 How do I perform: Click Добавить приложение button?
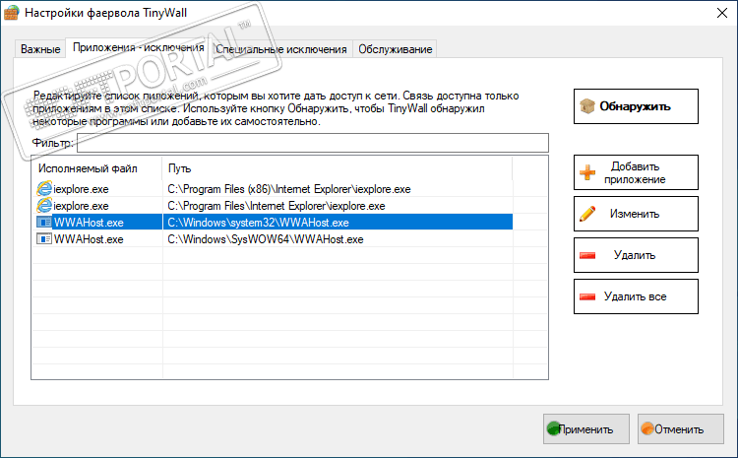[x=636, y=172]
